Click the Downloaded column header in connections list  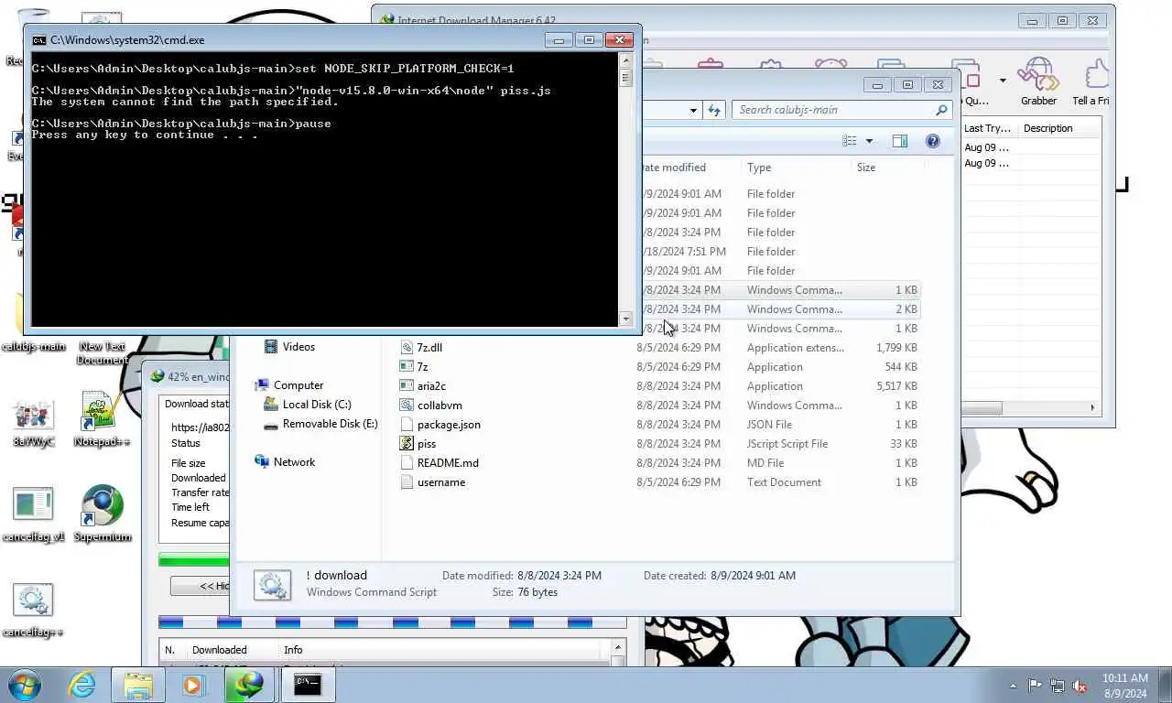[x=233, y=650]
